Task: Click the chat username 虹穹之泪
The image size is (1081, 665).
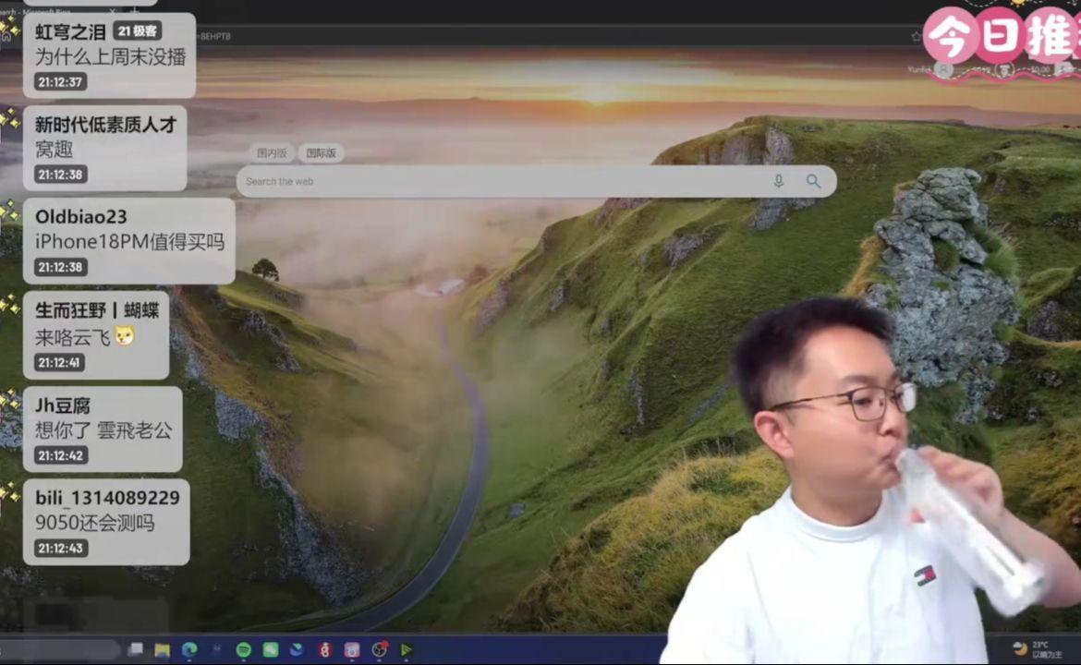Action: pyautogui.click(x=70, y=31)
